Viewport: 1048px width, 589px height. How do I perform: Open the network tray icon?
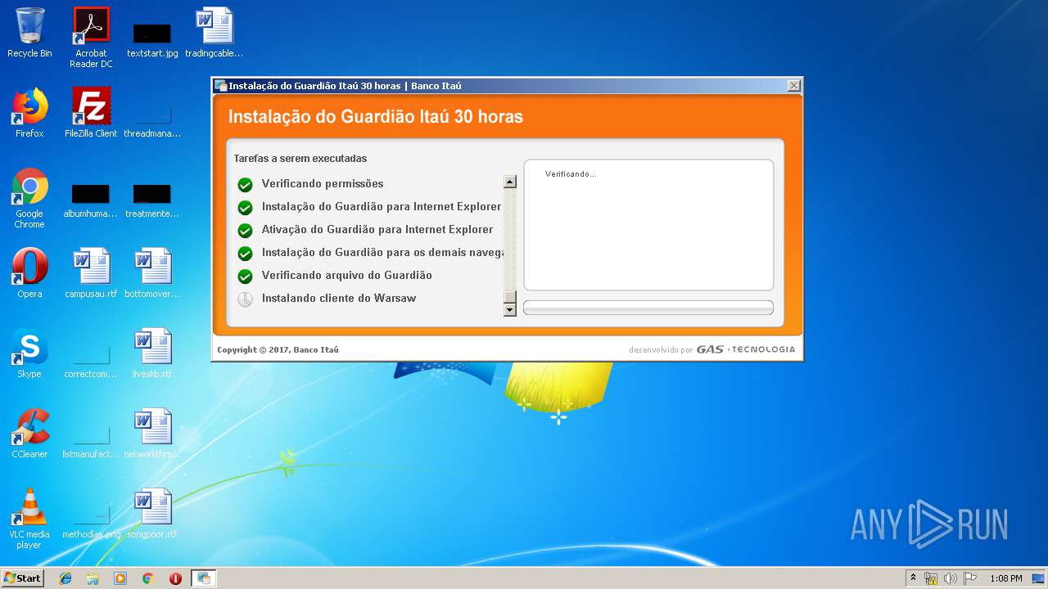(931, 578)
